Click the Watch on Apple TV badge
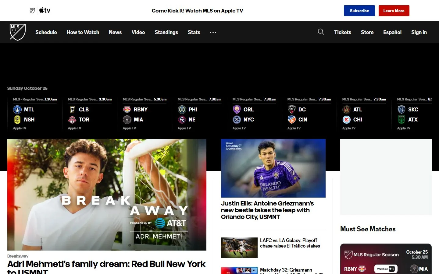 coord(386,269)
